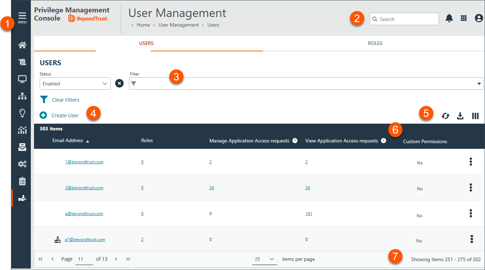Open the items per page dropdown

tap(264, 259)
